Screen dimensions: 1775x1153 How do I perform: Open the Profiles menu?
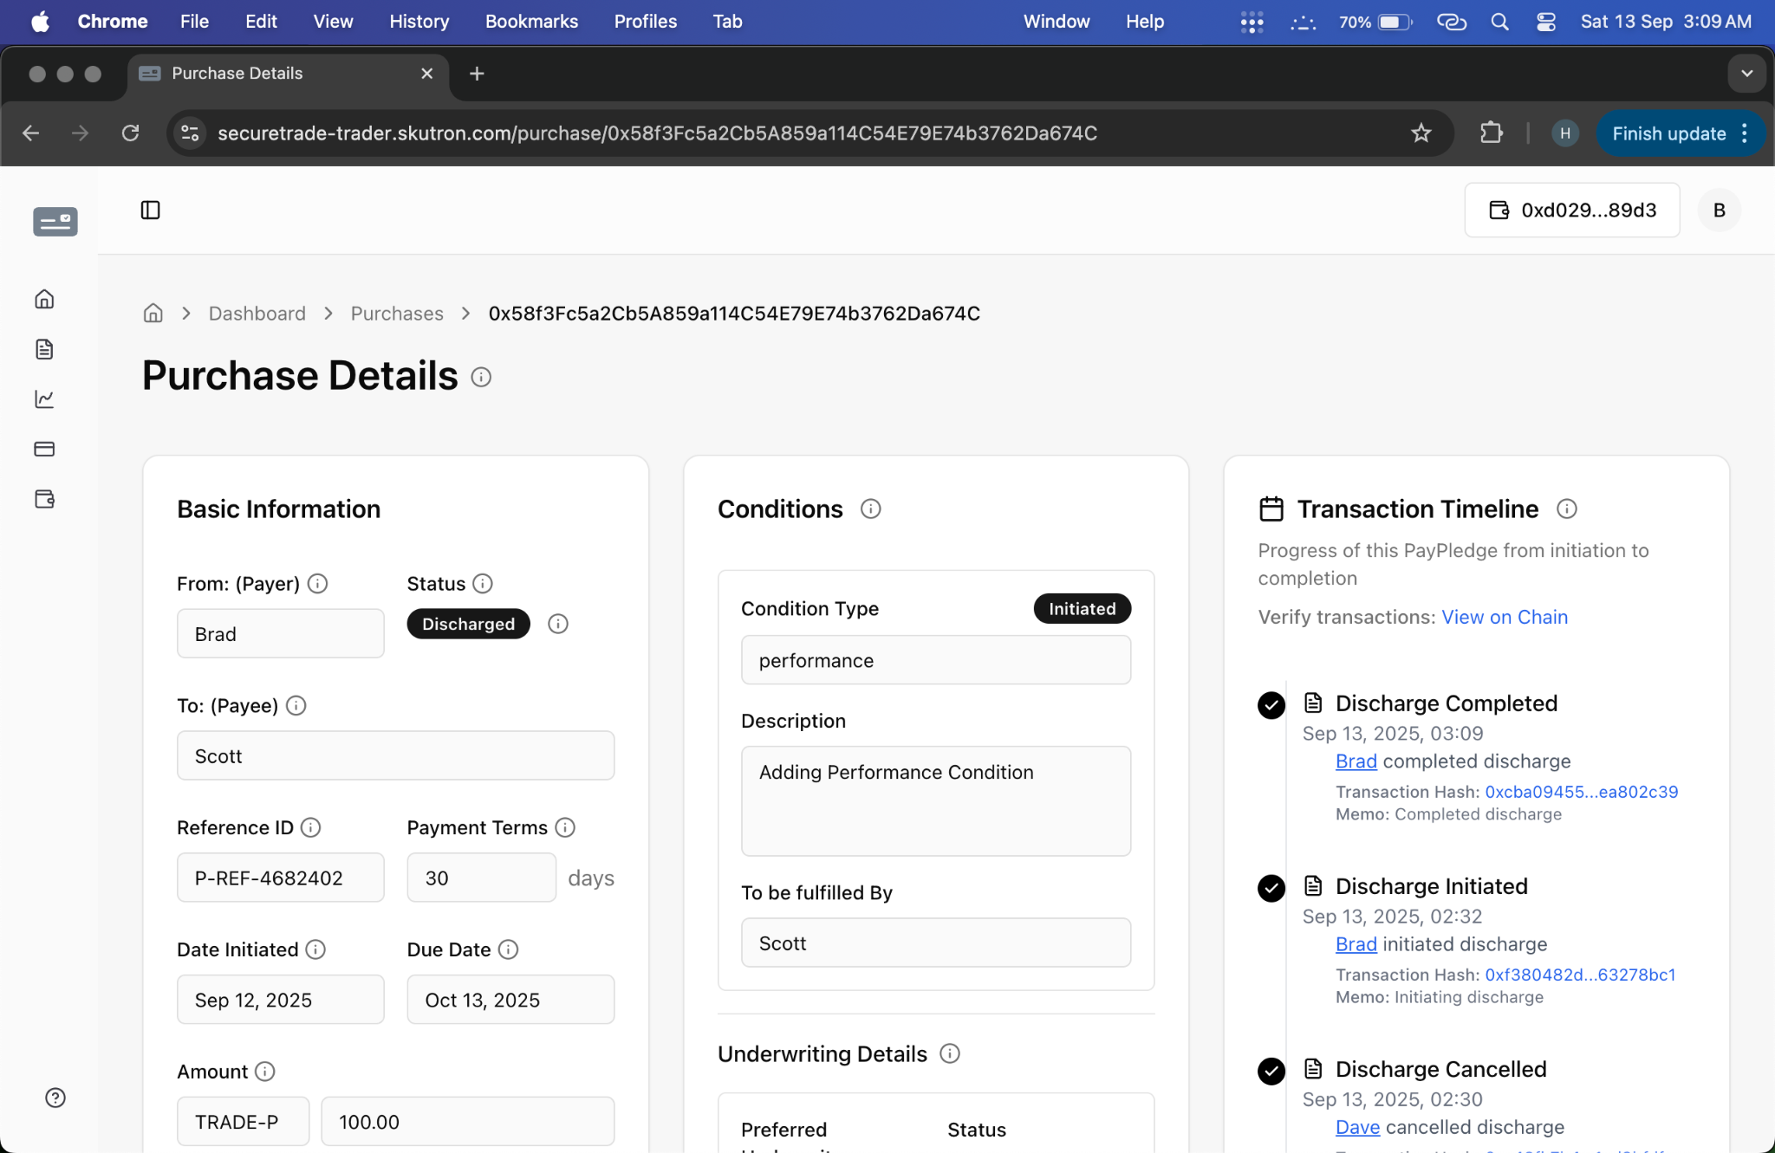(646, 22)
